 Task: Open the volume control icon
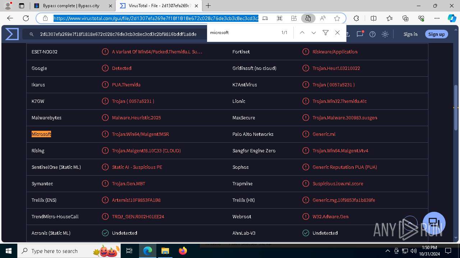click(x=414, y=251)
